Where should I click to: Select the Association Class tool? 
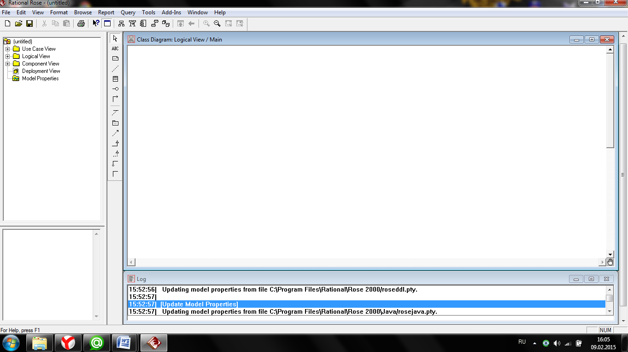115,113
